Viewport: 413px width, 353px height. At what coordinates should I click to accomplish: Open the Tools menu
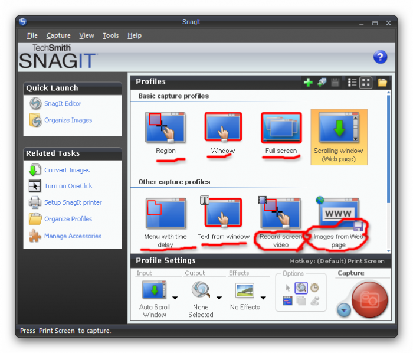(x=111, y=35)
